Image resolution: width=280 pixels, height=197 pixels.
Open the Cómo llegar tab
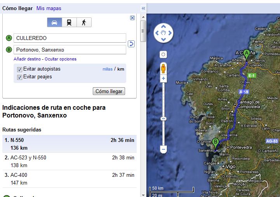tap(17, 9)
